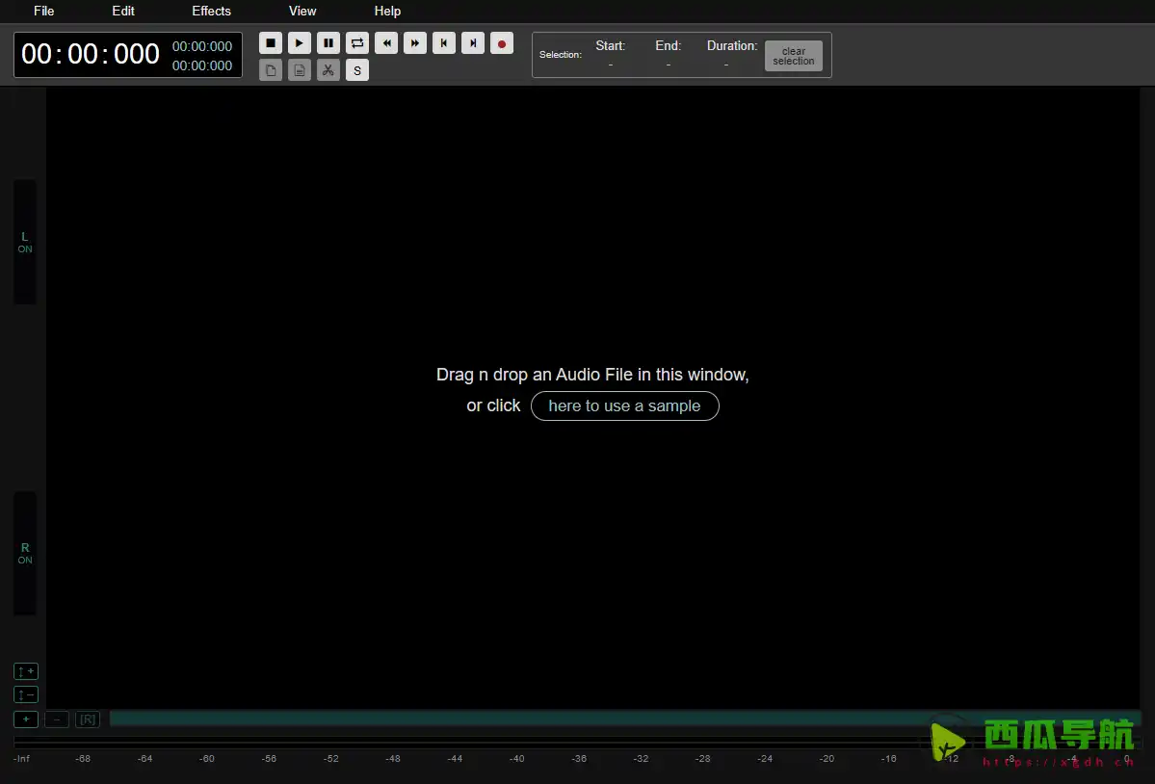This screenshot has width=1155, height=784.
Task: Pause playback using the Pause button
Action: (328, 43)
